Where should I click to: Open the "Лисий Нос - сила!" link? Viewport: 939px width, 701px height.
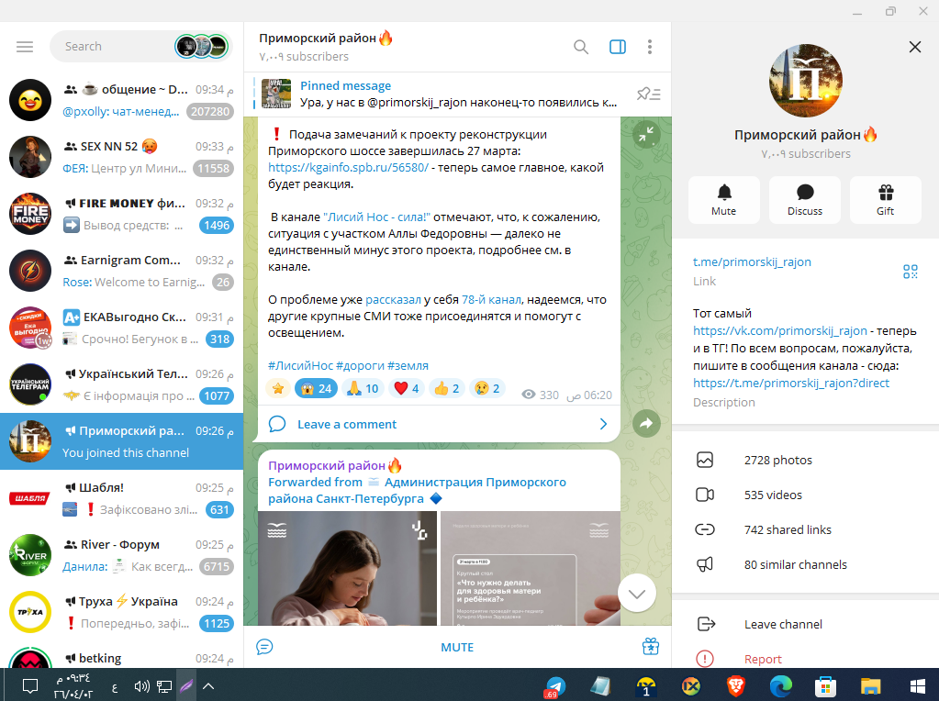click(376, 217)
